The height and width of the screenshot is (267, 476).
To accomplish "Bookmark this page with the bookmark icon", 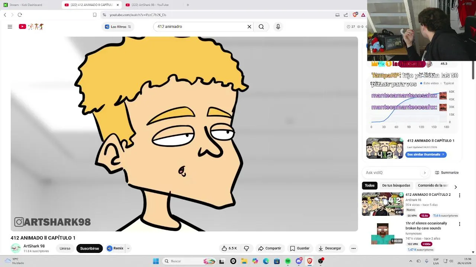I will click(x=94, y=15).
